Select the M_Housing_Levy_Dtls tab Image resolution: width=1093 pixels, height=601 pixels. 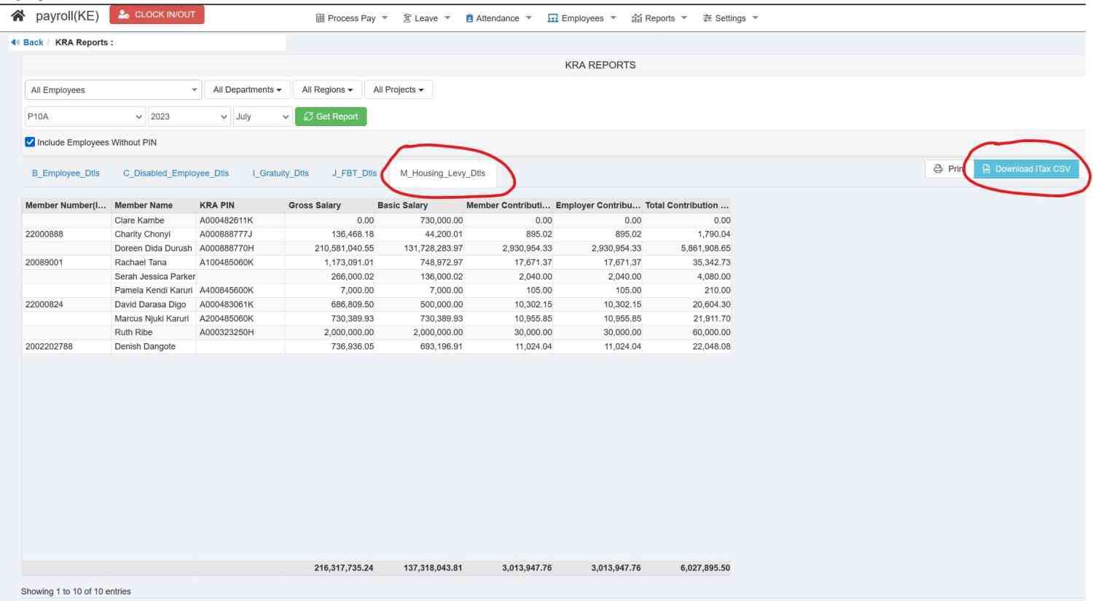click(442, 173)
